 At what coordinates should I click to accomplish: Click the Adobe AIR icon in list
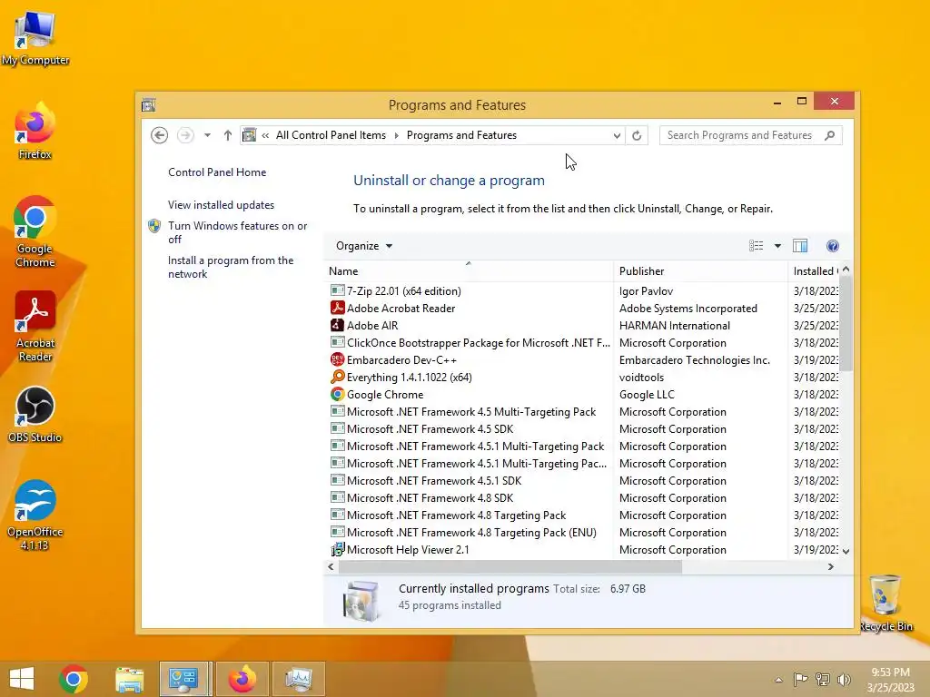338,326
